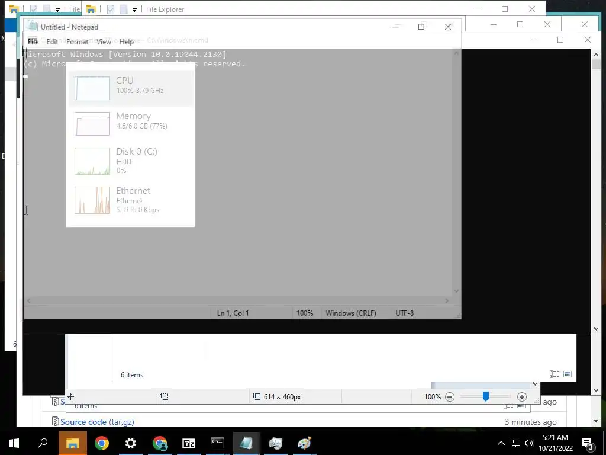
Task: Click Notepad vertical scrollbar up arrow
Action: pyautogui.click(x=456, y=53)
